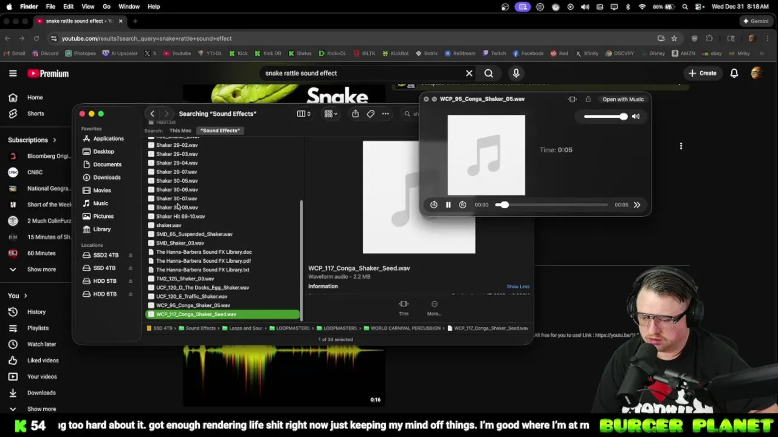This screenshot has width=778, height=437.
Task: Adjust the Quick Look volume slider
Action: [x=605, y=117]
